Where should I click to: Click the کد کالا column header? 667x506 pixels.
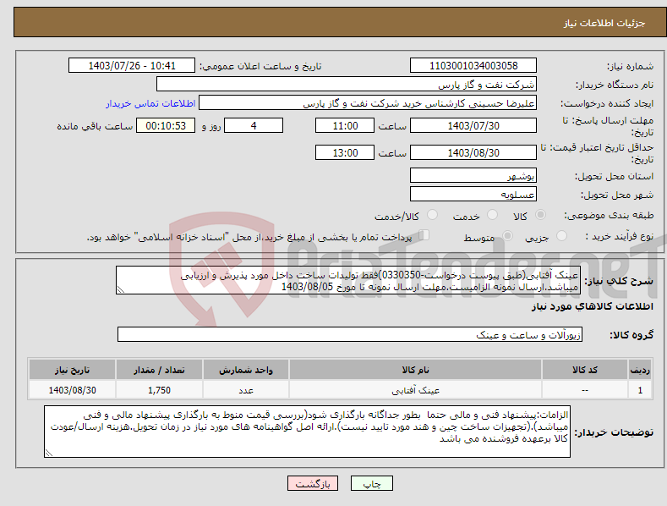click(x=585, y=370)
